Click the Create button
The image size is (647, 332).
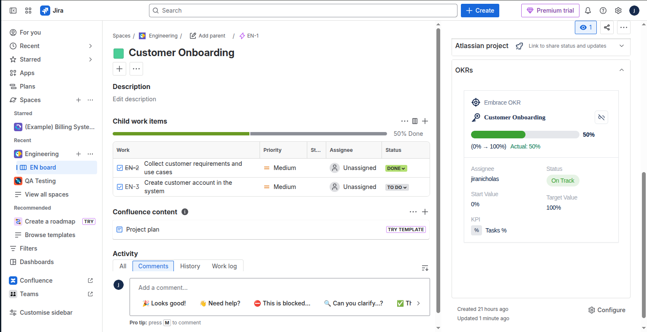click(480, 11)
